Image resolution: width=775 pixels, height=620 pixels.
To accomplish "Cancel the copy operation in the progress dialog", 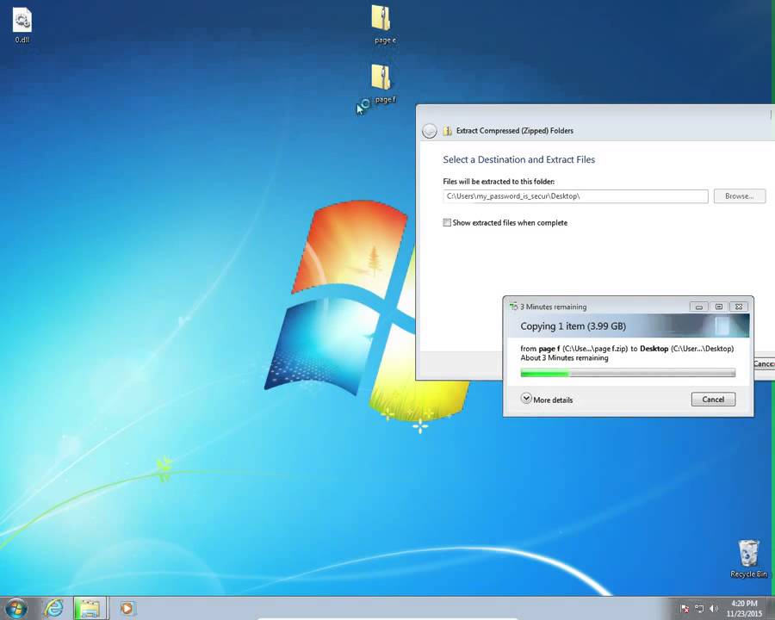I will [713, 400].
